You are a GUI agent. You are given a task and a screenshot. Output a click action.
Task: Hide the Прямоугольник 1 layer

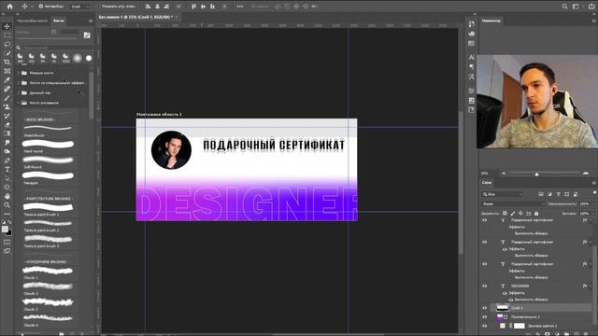click(x=485, y=317)
